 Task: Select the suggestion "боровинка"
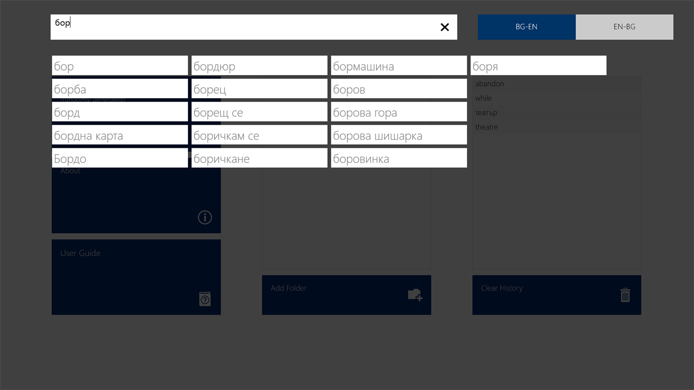coord(399,158)
